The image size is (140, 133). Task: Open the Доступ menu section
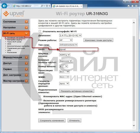[16, 63]
